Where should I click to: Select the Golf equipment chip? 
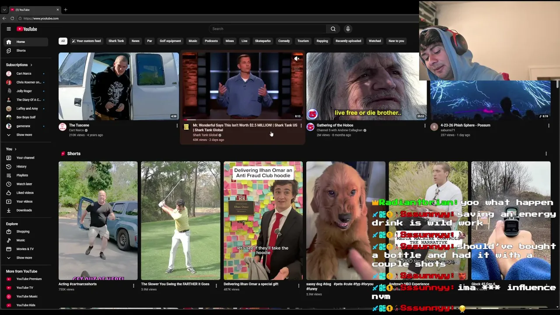170,41
